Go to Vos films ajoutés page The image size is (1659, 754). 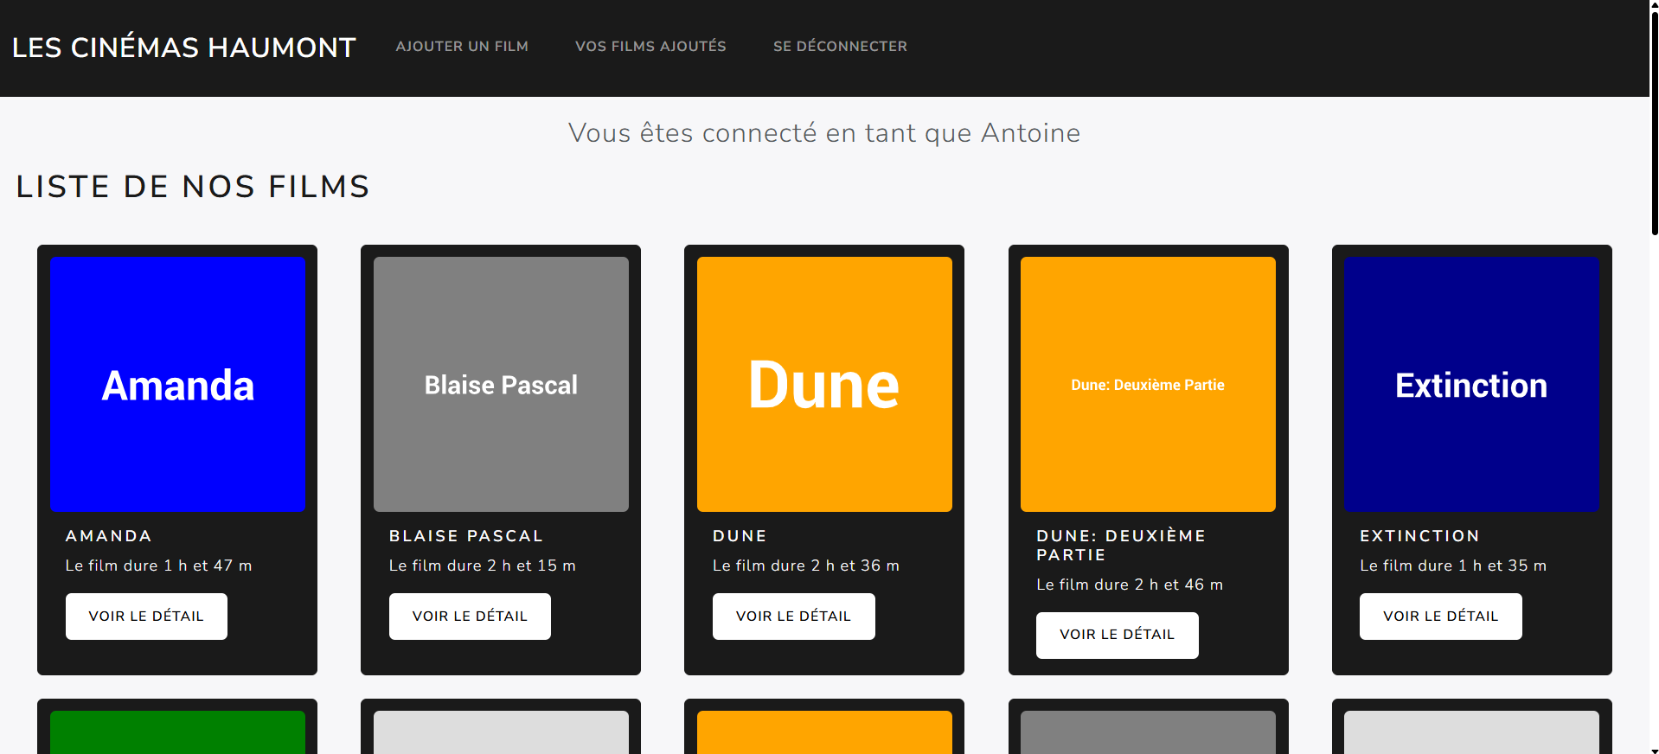pos(650,47)
